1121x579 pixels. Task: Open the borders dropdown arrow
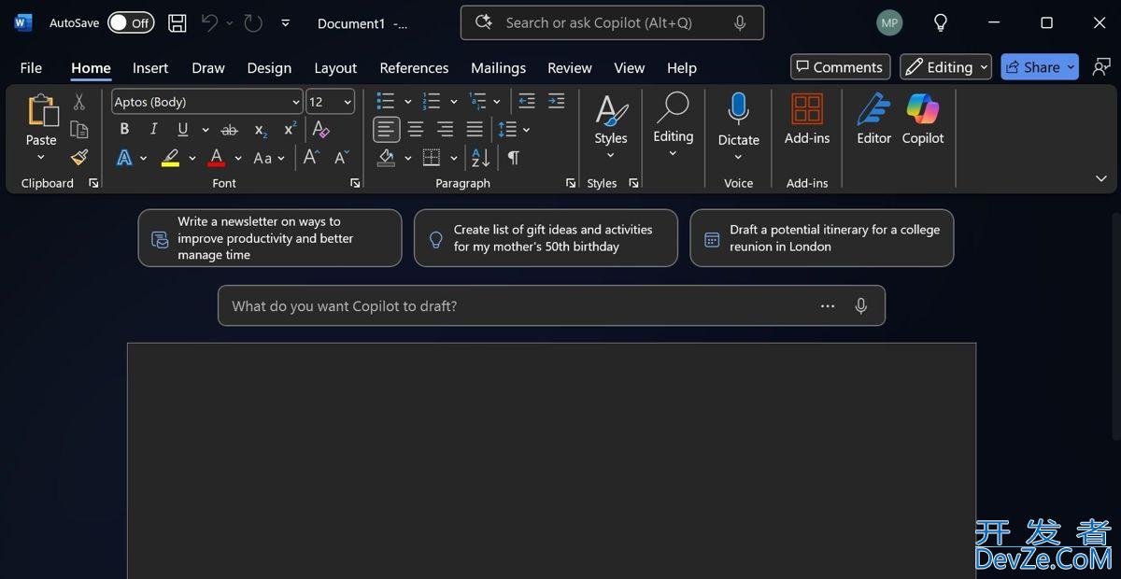pos(454,158)
